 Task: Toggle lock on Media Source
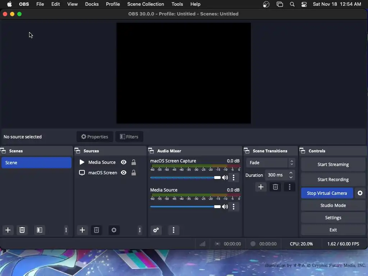coord(134,162)
